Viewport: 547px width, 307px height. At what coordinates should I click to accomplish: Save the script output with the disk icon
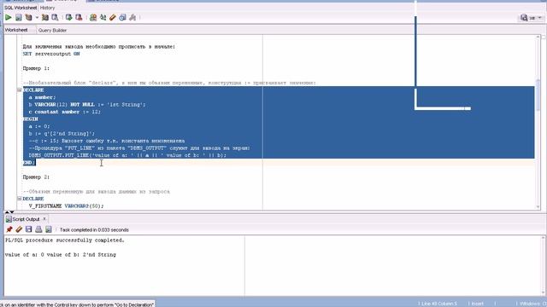pyautogui.click(x=28, y=229)
